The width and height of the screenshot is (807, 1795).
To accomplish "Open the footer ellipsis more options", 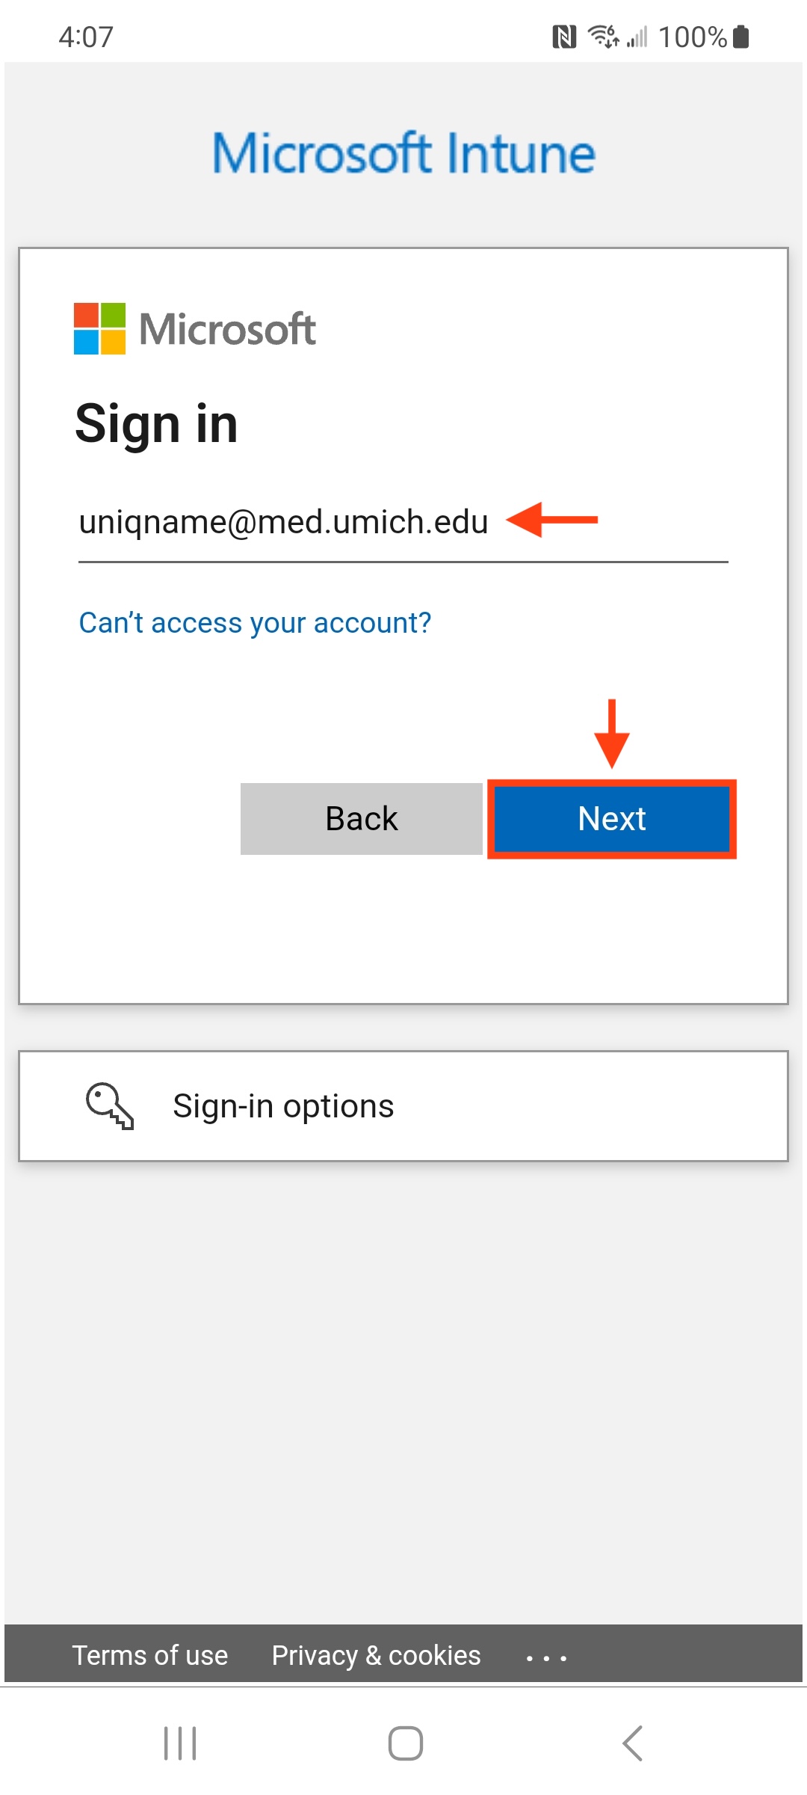I will point(546,1658).
